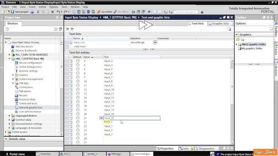Expand Languages & resources node
This screenshot has width=278, height=156.
pos(10,128)
